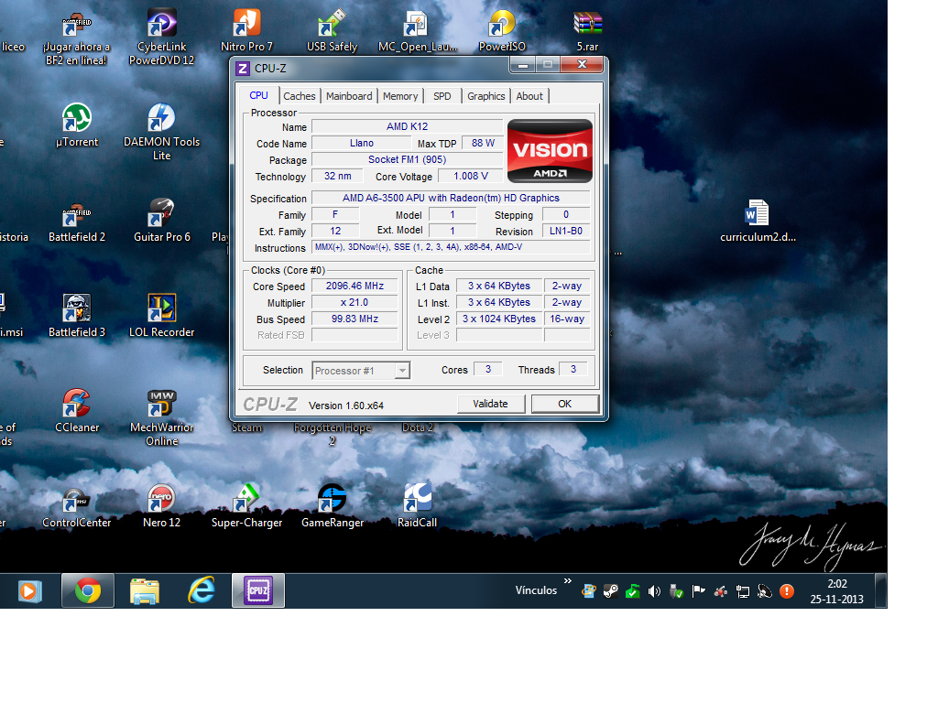
Task: Select the ControlCenter desktop icon
Action: [x=77, y=506]
